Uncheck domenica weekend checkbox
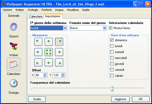Viewport: 152px width, 104px height. pos(112,40)
